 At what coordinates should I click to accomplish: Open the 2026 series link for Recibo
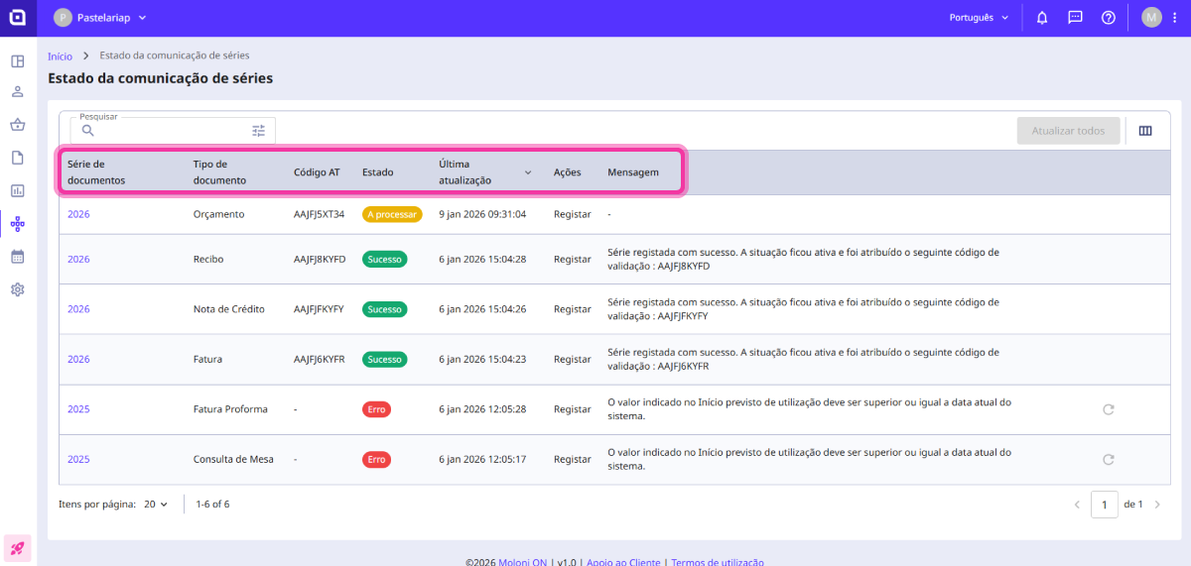[78, 260]
